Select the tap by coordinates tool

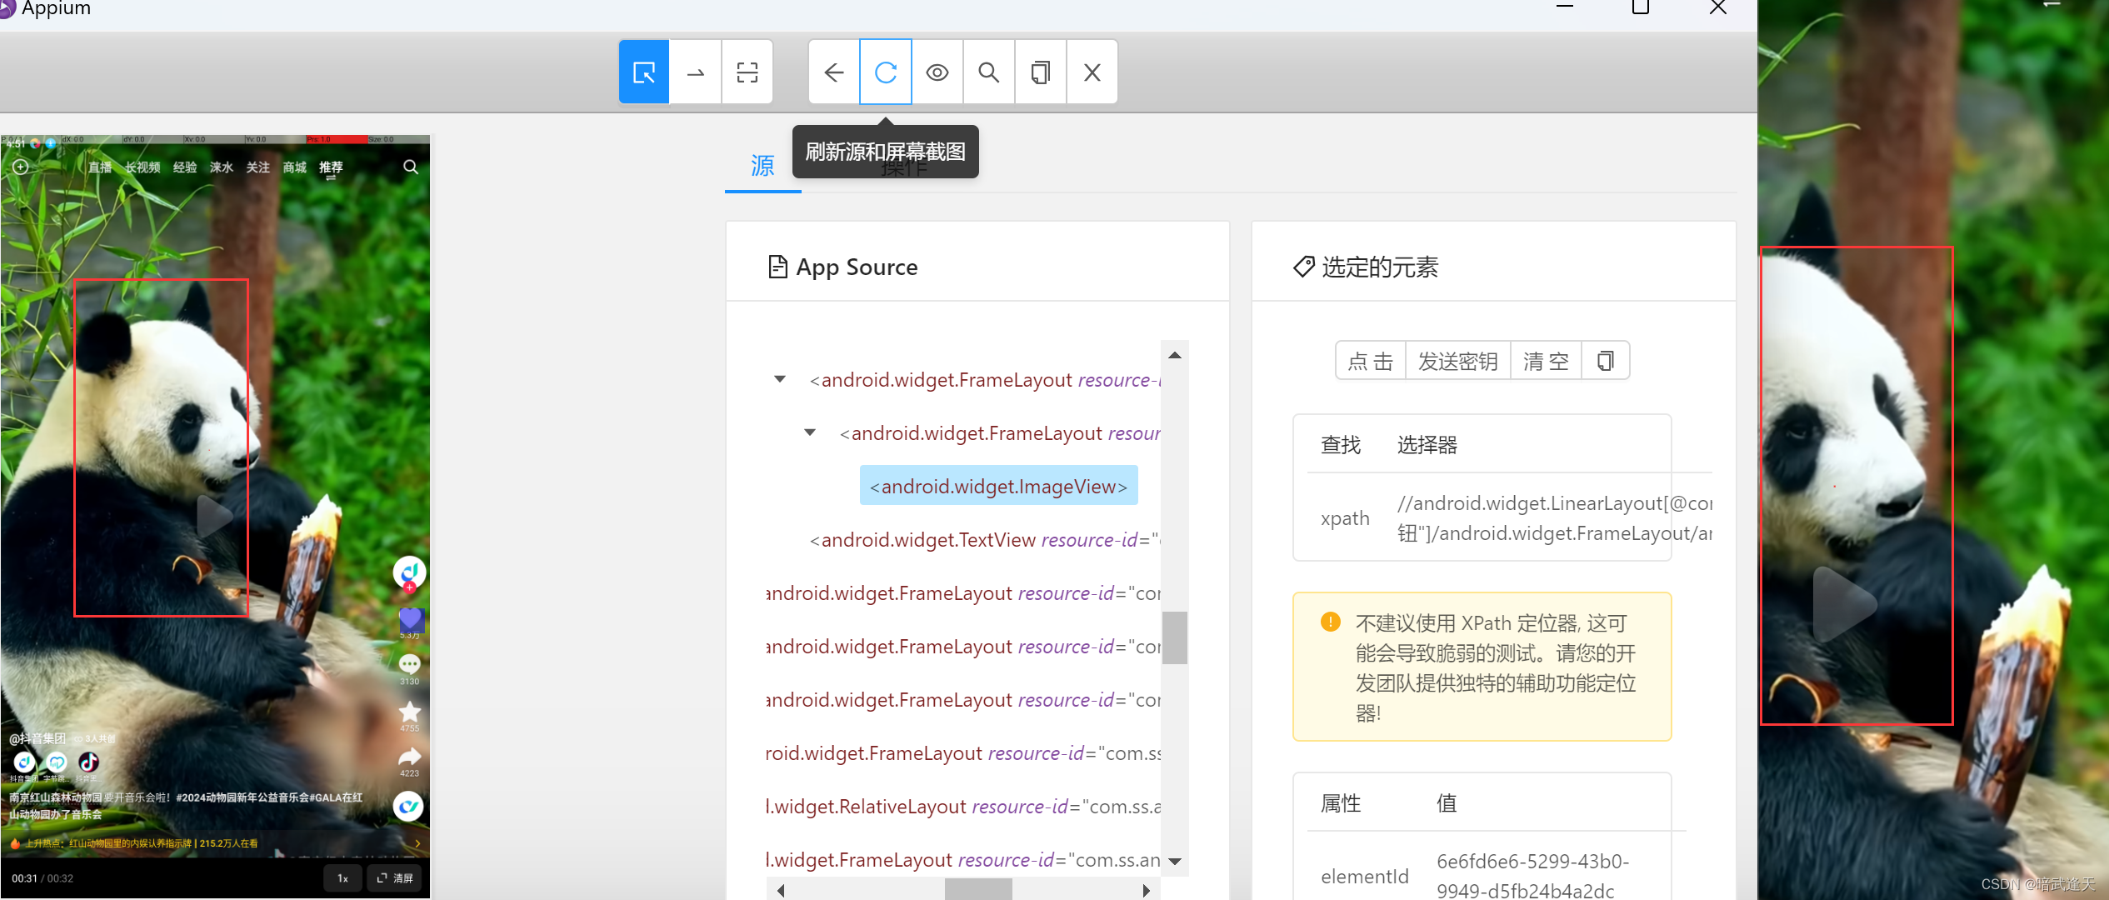point(747,72)
